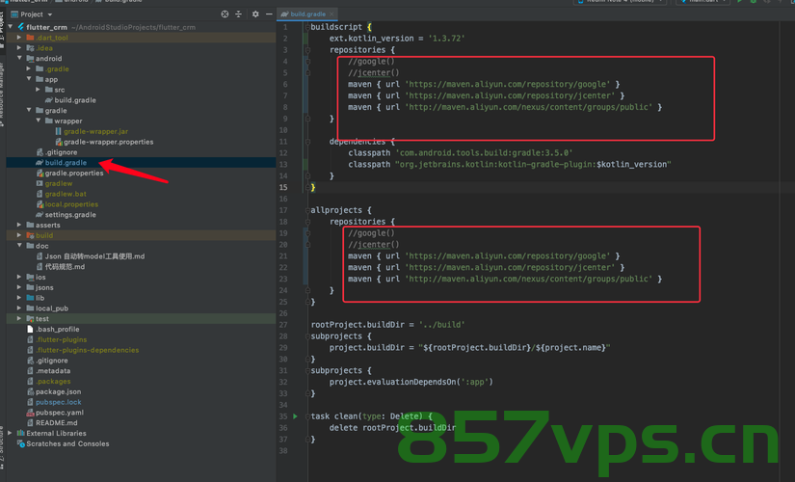The image size is (795, 482).
Task: Expand the .dart_tool folder
Action: (x=19, y=38)
